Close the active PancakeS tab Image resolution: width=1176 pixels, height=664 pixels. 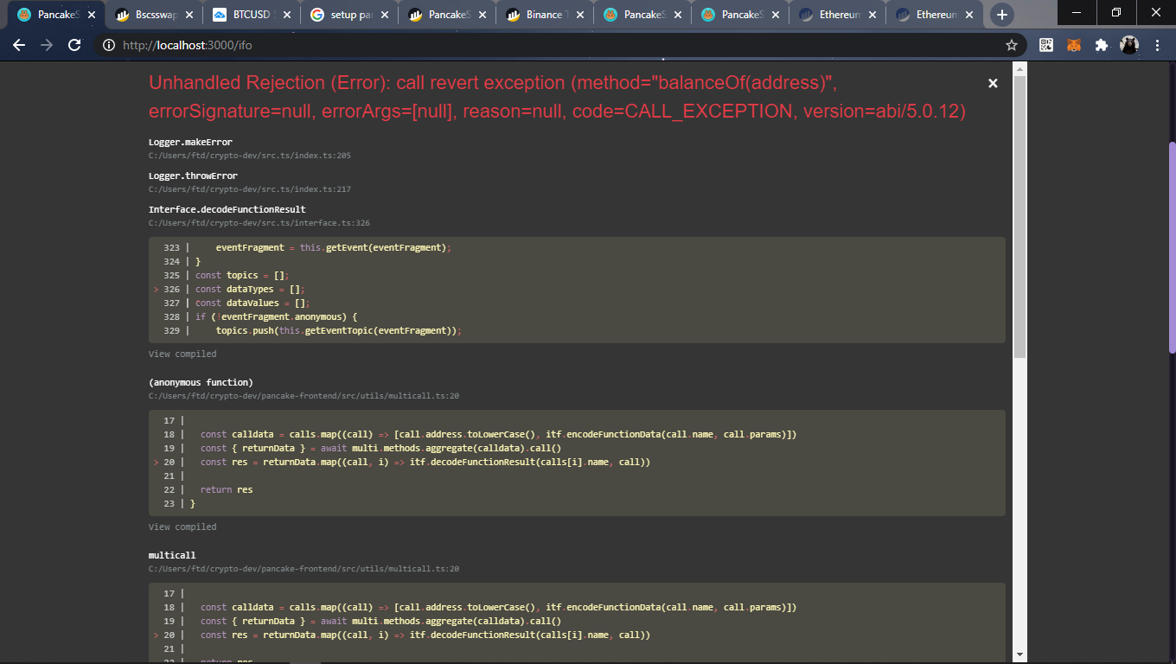[x=92, y=15]
